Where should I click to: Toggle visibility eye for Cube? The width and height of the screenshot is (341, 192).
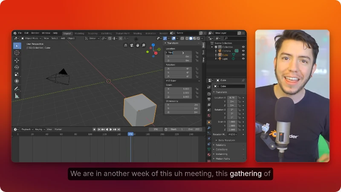tap(243, 55)
